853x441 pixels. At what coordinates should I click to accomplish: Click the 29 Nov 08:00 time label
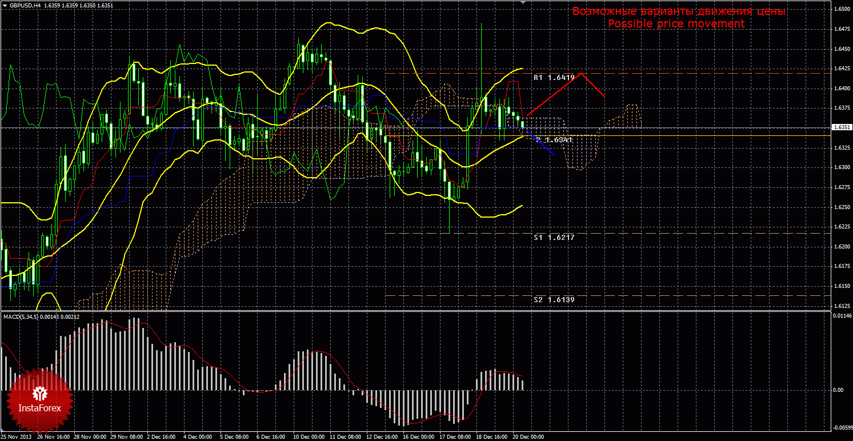[126, 437]
